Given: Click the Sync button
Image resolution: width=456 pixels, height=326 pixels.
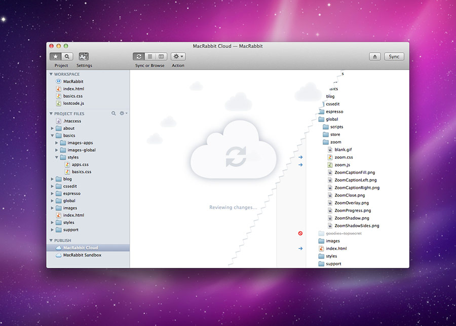Looking at the screenshot, I should pyautogui.click(x=394, y=56).
